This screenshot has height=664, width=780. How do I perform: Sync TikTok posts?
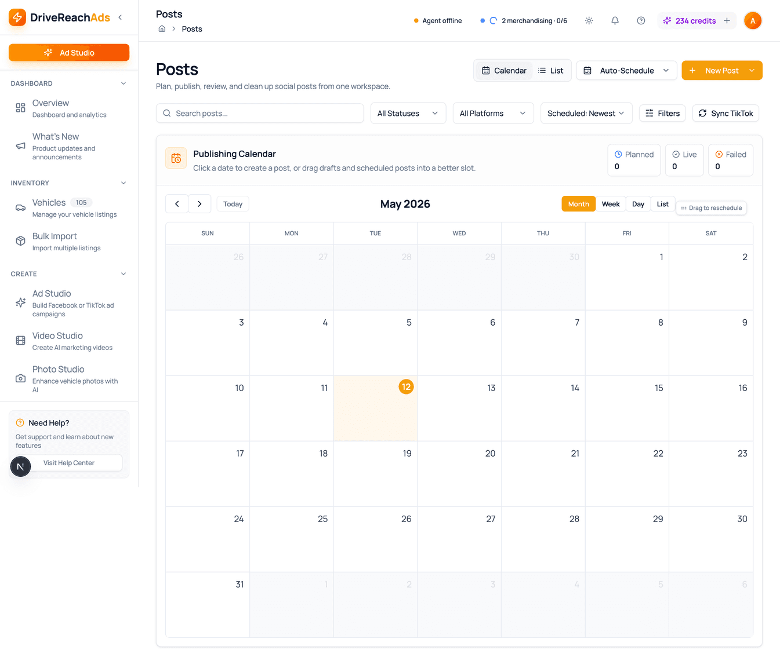[725, 114]
